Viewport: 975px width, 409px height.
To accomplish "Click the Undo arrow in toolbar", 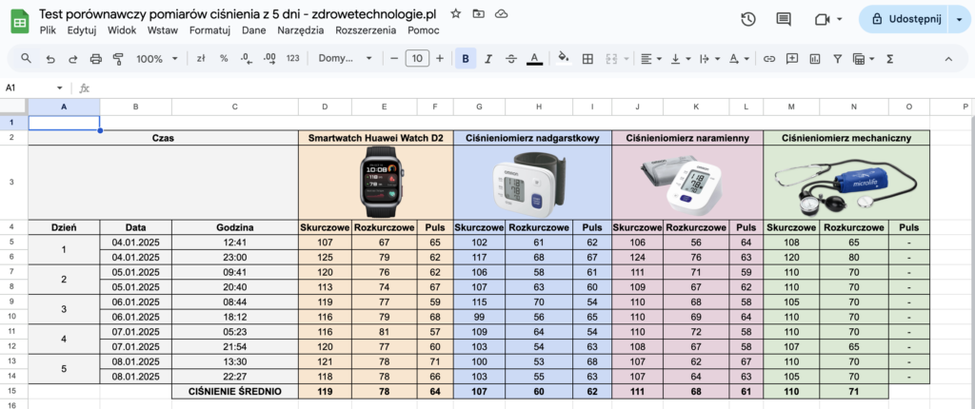I will point(50,59).
